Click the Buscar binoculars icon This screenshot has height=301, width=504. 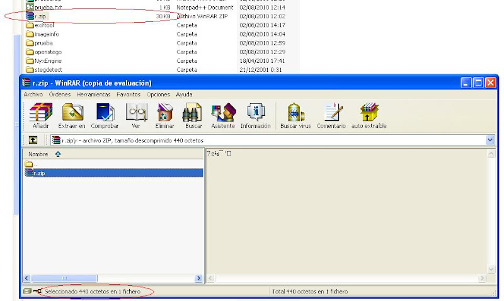tap(192, 112)
